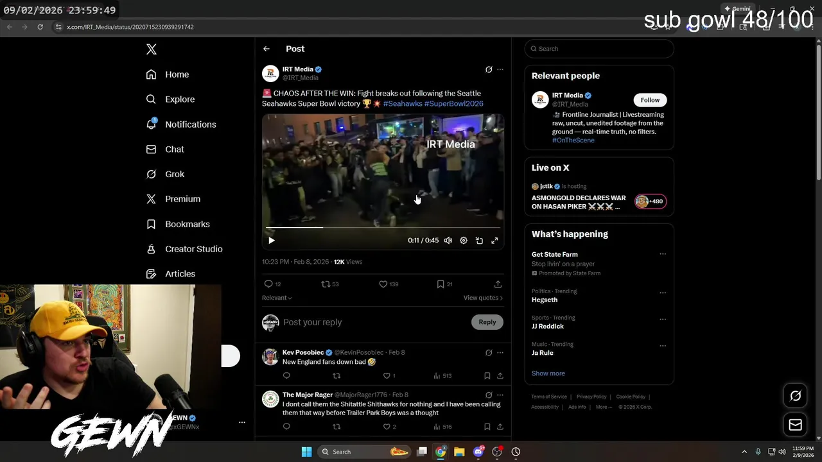Open Kev Posobiec profile name
The height and width of the screenshot is (462, 822).
point(303,352)
